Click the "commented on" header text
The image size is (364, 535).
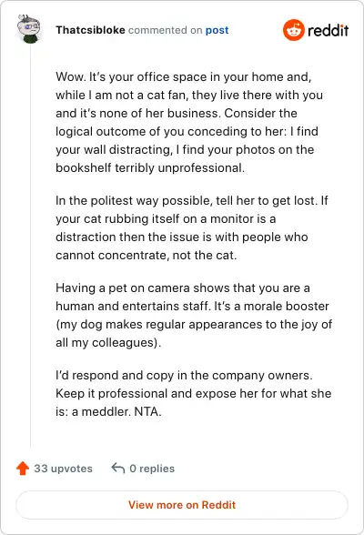pos(165,30)
